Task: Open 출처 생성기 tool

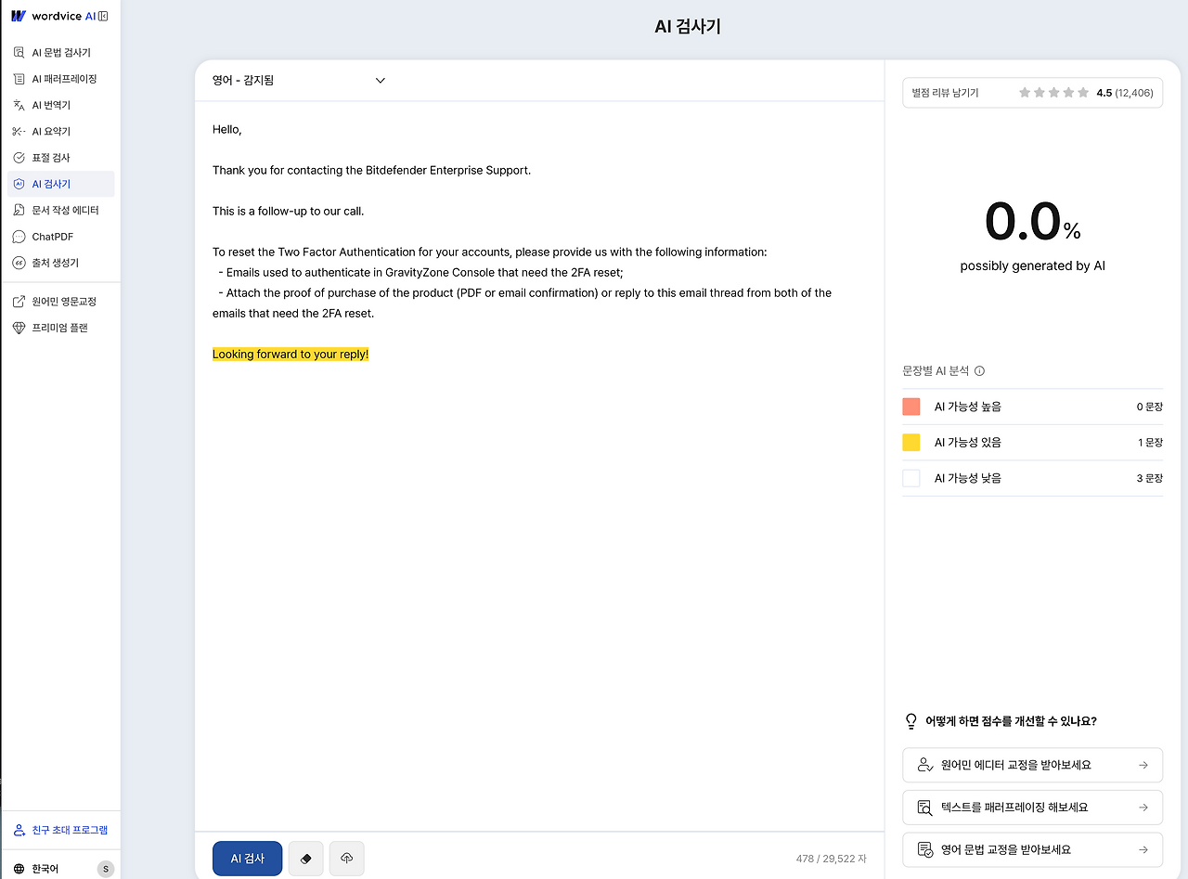Action: point(60,263)
